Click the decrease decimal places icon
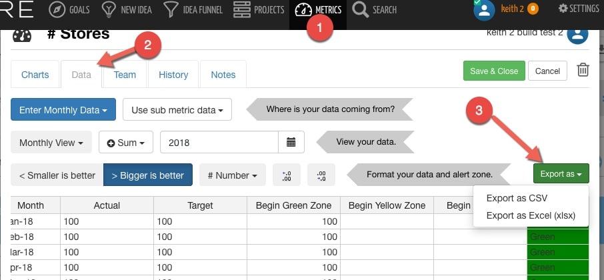This screenshot has height=280, width=604. [321, 175]
